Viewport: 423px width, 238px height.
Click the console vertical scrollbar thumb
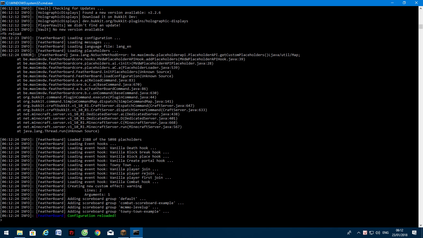click(x=421, y=26)
